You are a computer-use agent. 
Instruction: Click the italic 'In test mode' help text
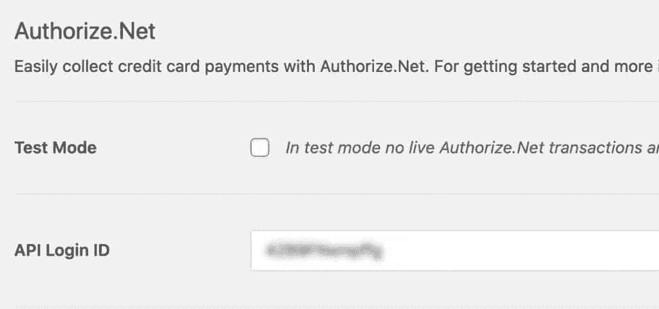pyautogui.click(x=472, y=148)
